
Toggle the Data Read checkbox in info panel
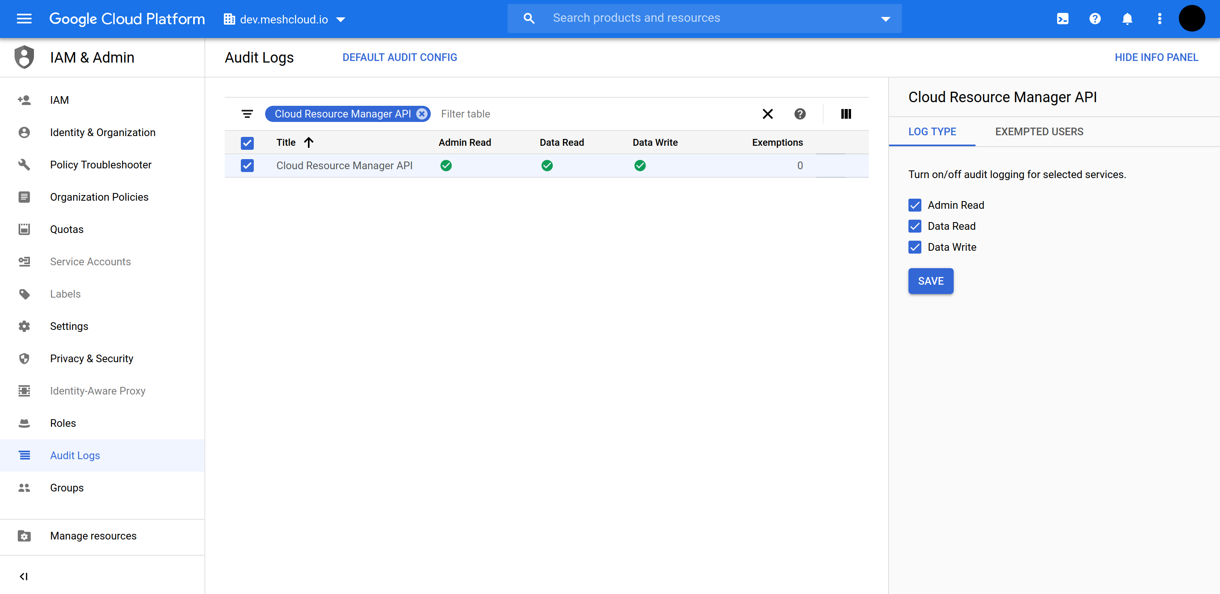914,226
